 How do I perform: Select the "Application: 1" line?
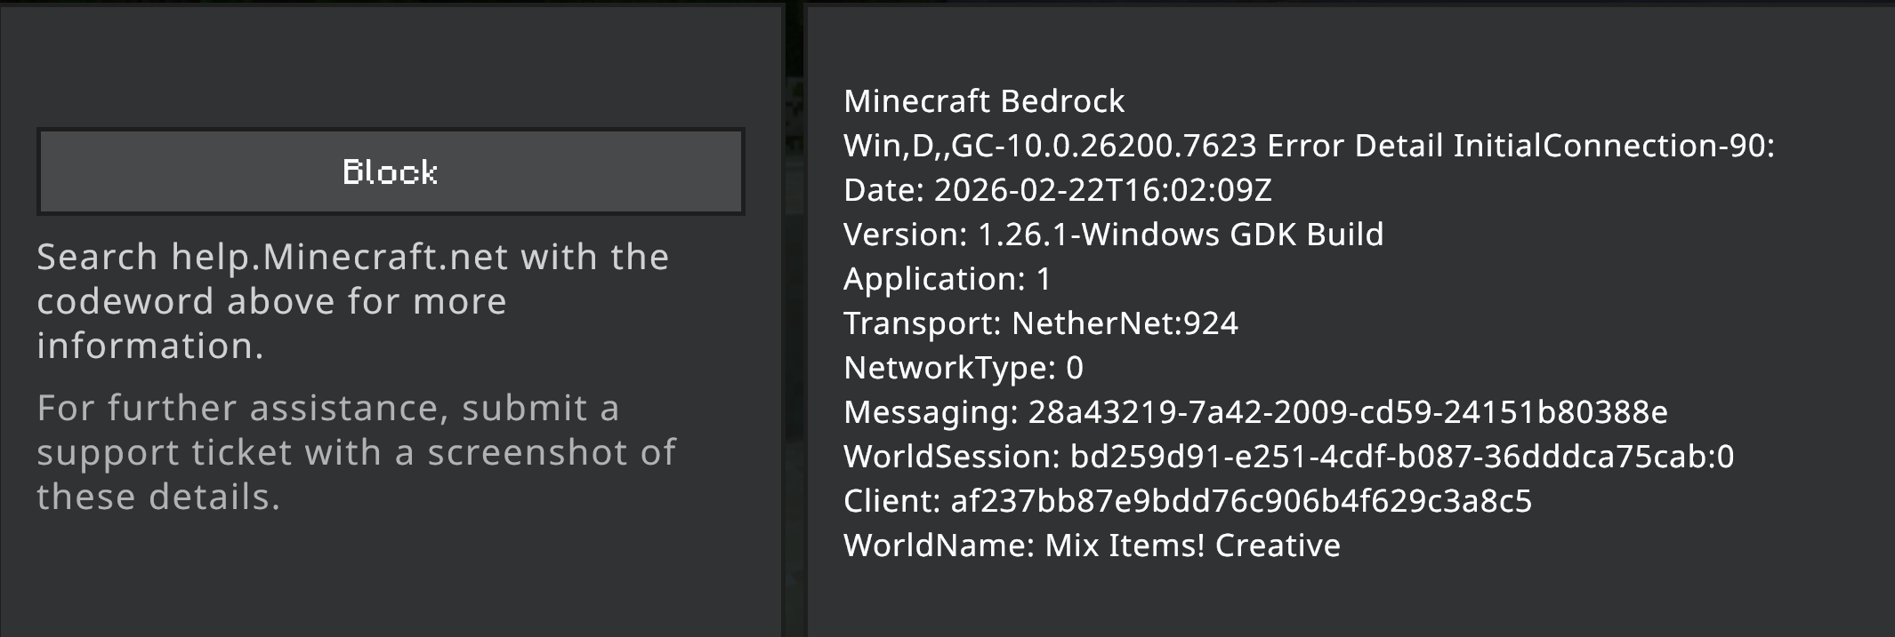(947, 280)
